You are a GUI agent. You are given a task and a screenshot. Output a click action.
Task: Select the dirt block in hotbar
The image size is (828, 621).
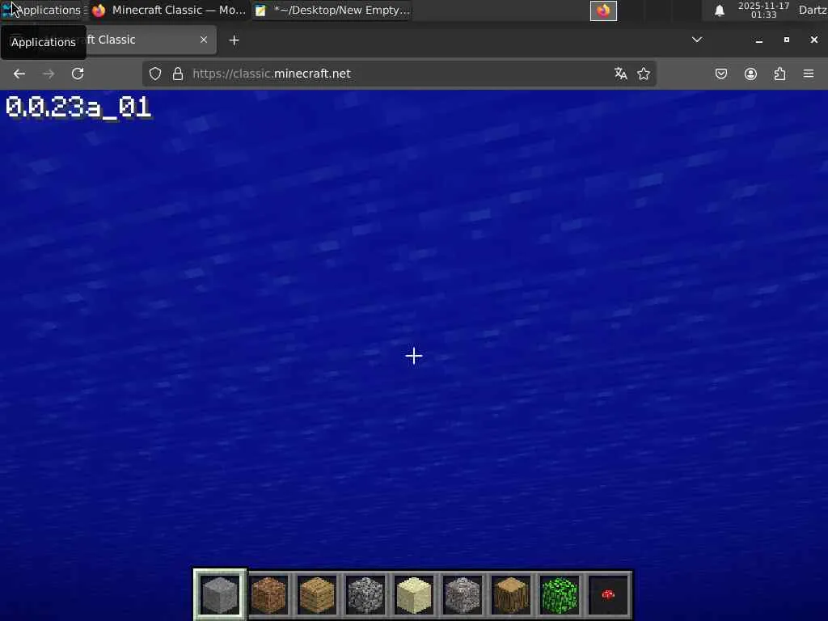coord(268,594)
